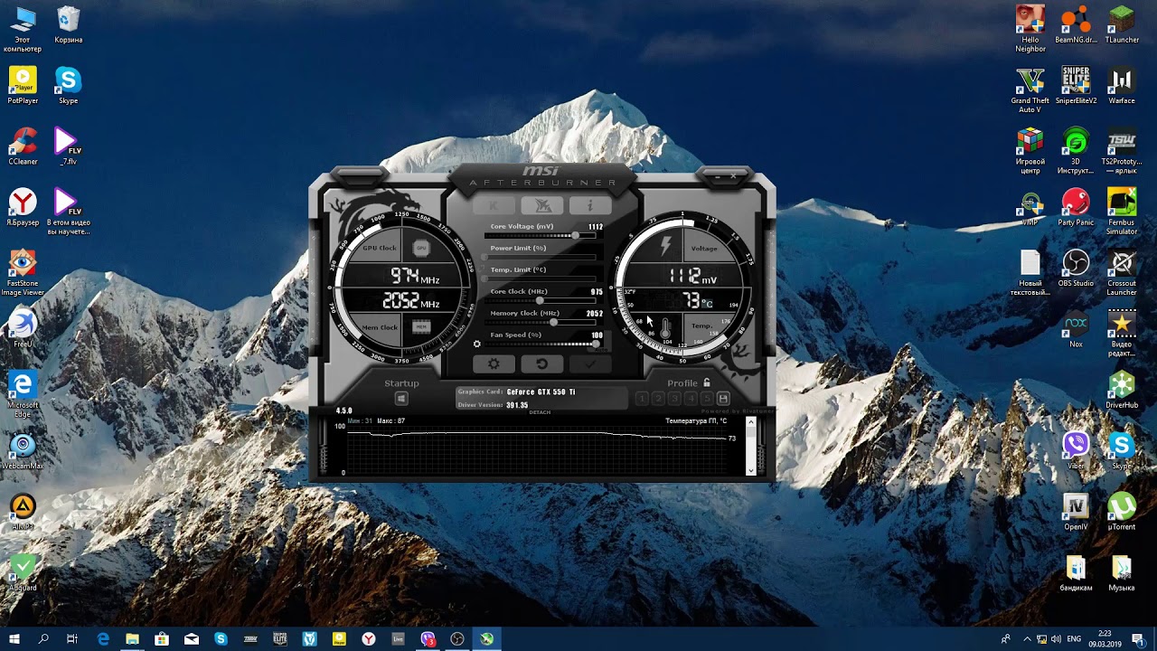Viewport: 1157px width, 651px height.
Task: Open taskbar search magnifier
Action: click(x=43, y=639)
